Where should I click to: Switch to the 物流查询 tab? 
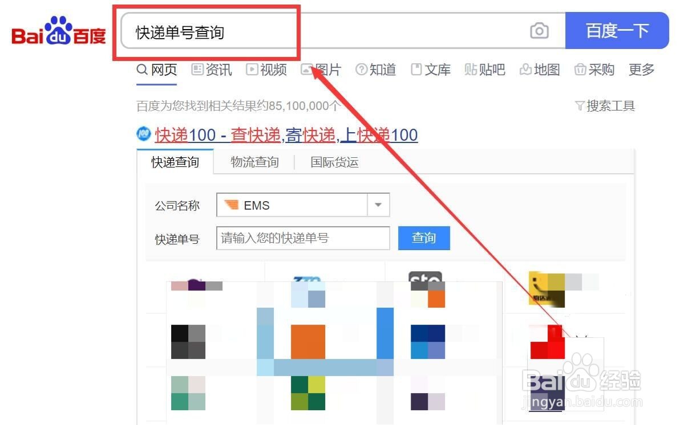tap(254, 162)
